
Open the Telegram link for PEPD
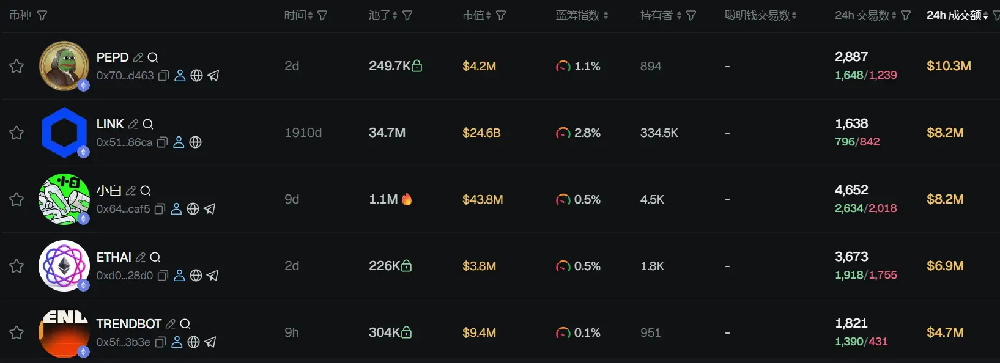(x=213, y=76)
